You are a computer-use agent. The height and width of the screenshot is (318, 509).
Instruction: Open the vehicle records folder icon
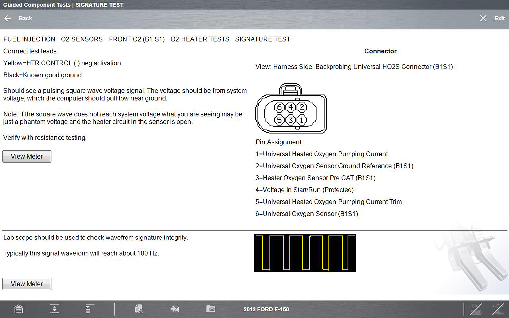pos(211,309)
